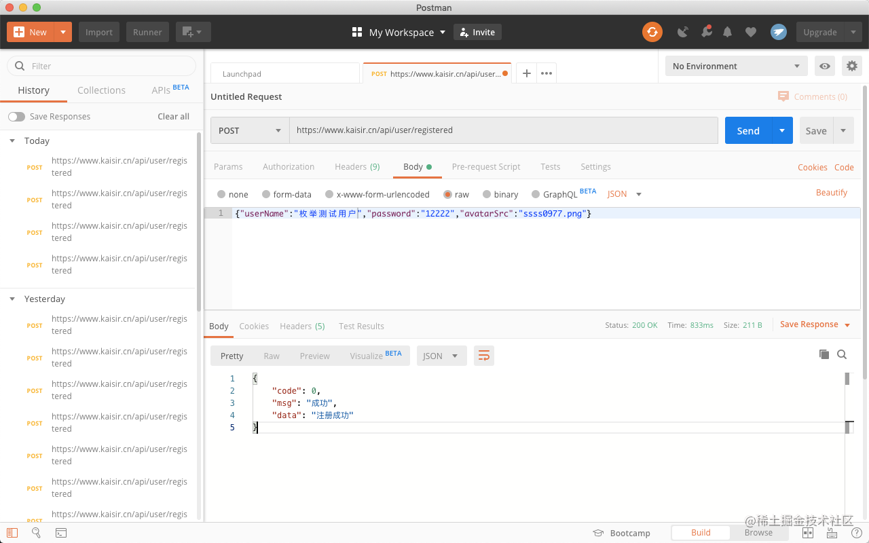Click the heart icon in header

pos(750,32)
